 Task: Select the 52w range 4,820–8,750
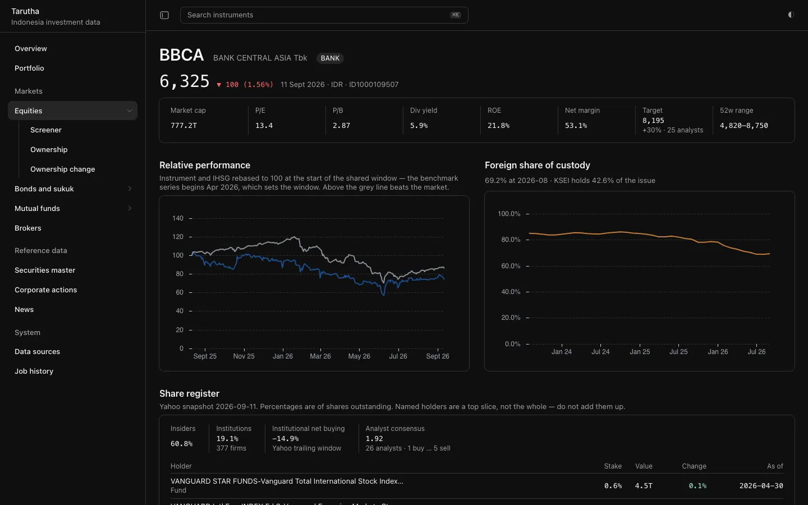[x=744, y=126]
